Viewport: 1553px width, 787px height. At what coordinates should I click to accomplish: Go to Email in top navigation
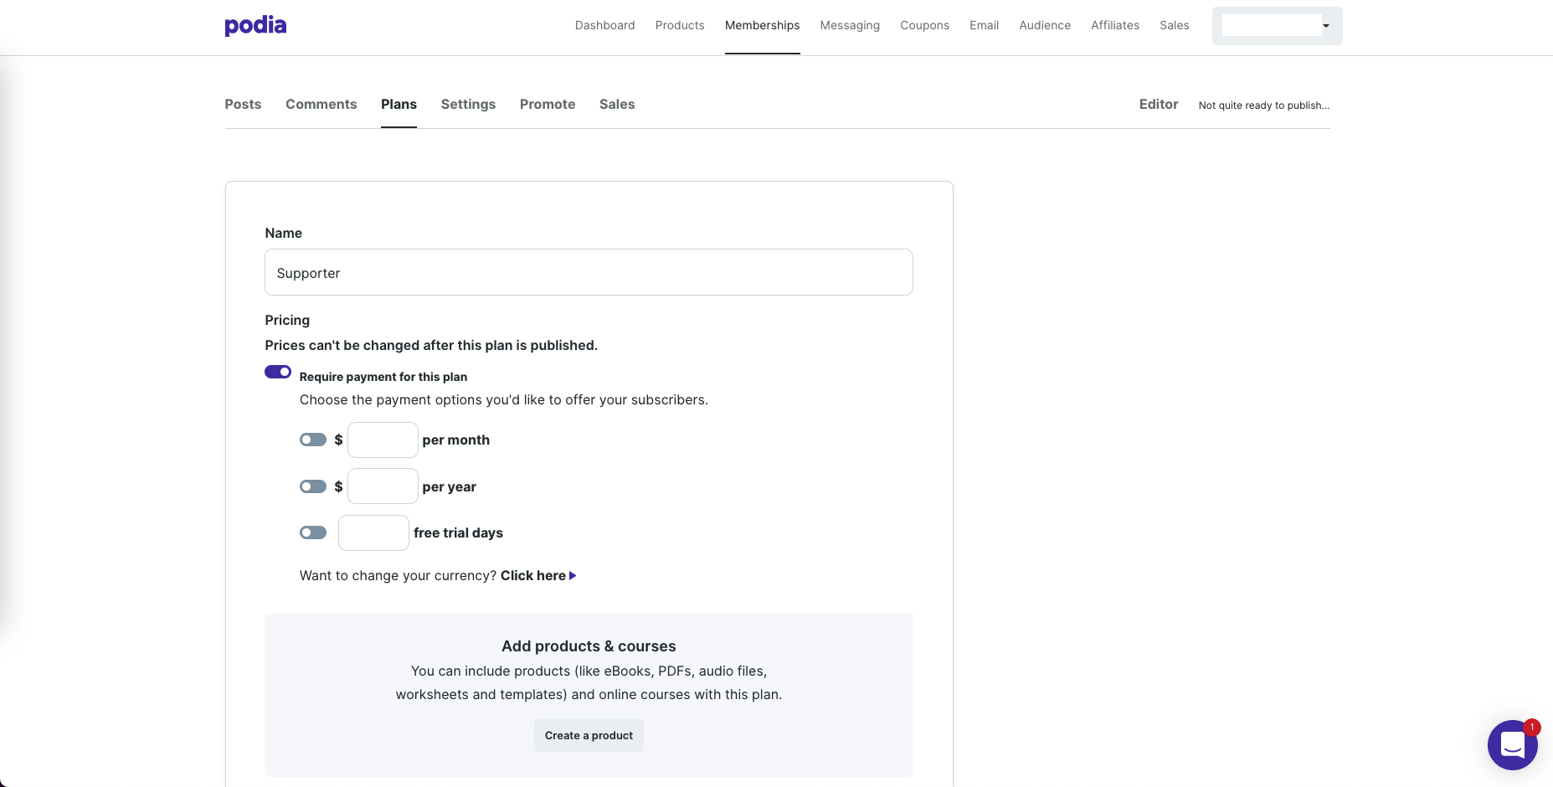tap(984, 25)
